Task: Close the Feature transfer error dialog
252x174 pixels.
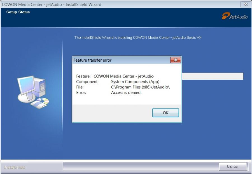Action: click(176, 60)
